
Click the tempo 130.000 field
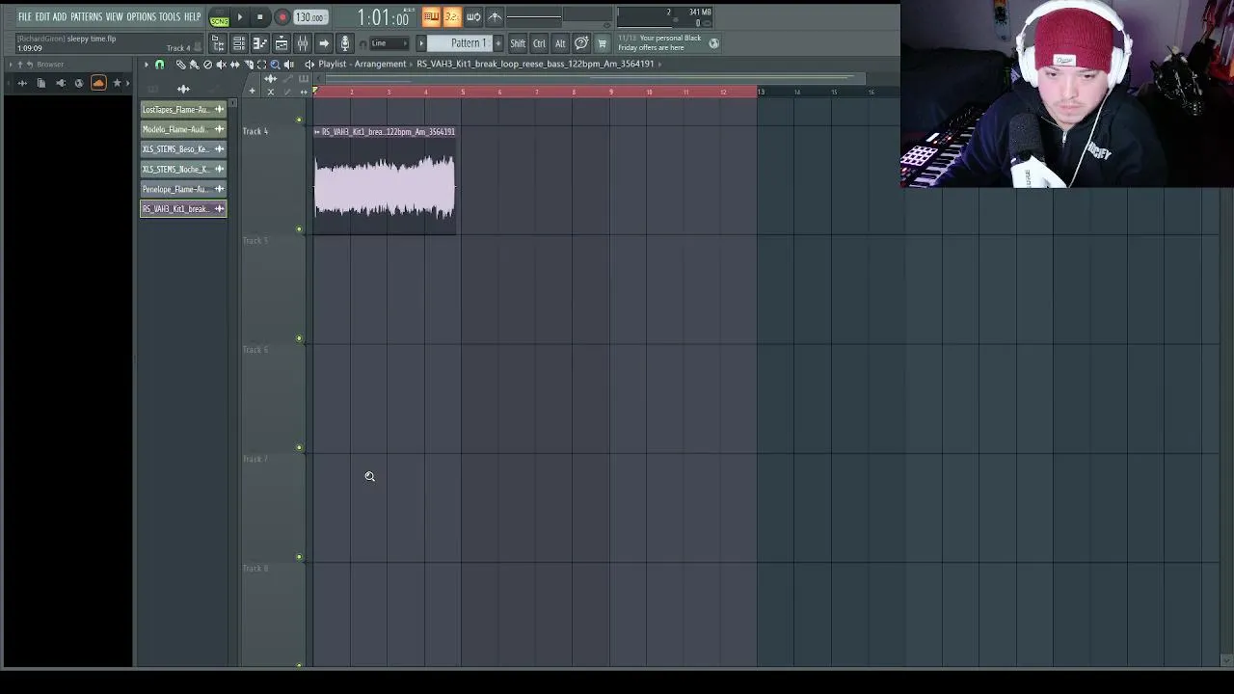pyautogui.click(x=309, y=17)
